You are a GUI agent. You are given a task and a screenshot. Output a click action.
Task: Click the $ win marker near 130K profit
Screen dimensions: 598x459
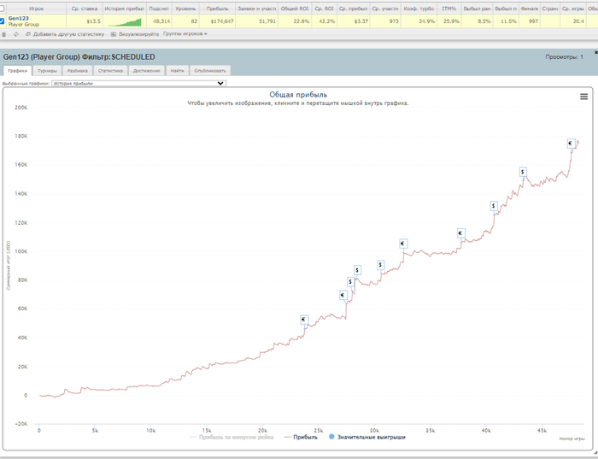[x=494, y=206]
